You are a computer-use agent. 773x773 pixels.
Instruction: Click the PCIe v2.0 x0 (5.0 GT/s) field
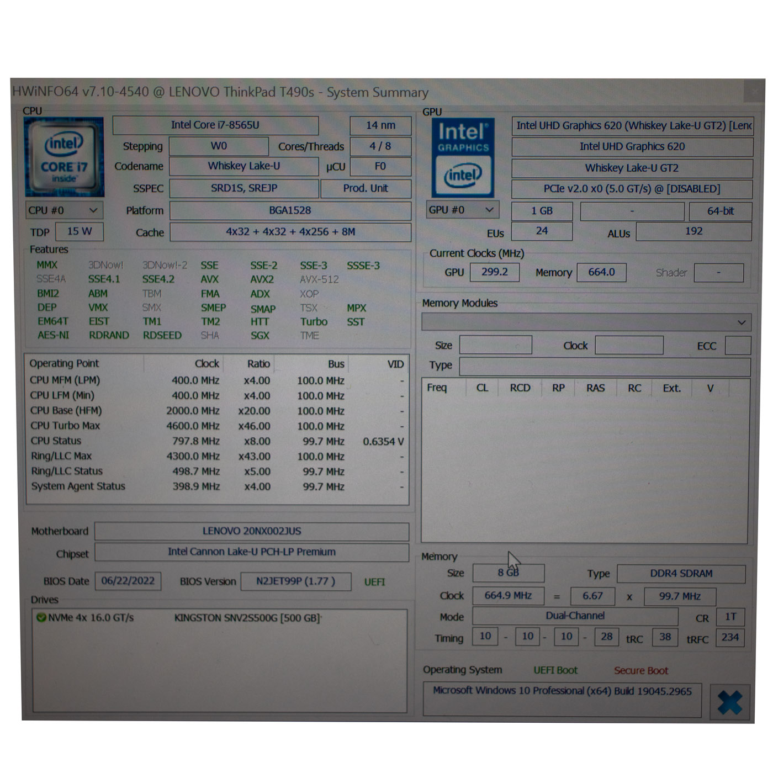632,189
